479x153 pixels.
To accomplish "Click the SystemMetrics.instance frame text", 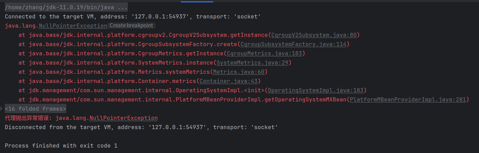I will tap(175, 62).
